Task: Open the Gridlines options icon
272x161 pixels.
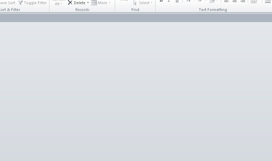Action: tap(254, 1)
